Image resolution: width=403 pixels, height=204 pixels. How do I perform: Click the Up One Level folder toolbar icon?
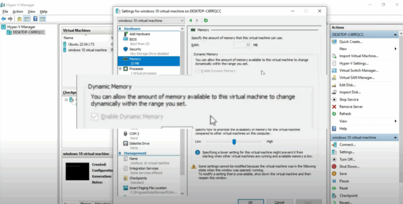19,19
